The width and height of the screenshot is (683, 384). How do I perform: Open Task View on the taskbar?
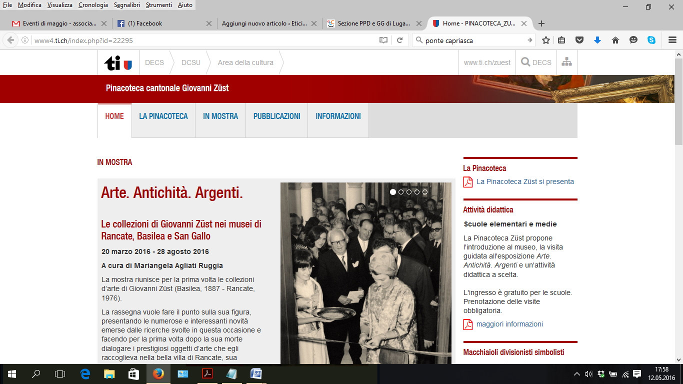coord(60,374)
